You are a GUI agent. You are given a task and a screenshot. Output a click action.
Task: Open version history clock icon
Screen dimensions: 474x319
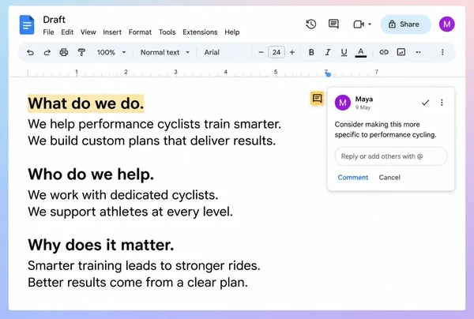[310, 24]
